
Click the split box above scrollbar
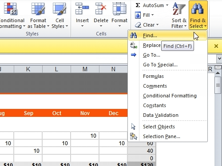click(x=218, y=67)
